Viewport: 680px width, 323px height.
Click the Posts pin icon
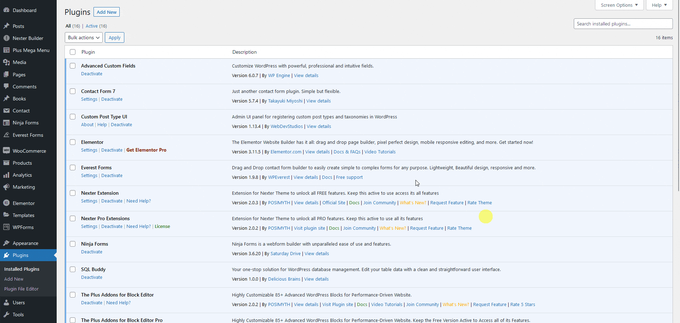coord(6,26)
